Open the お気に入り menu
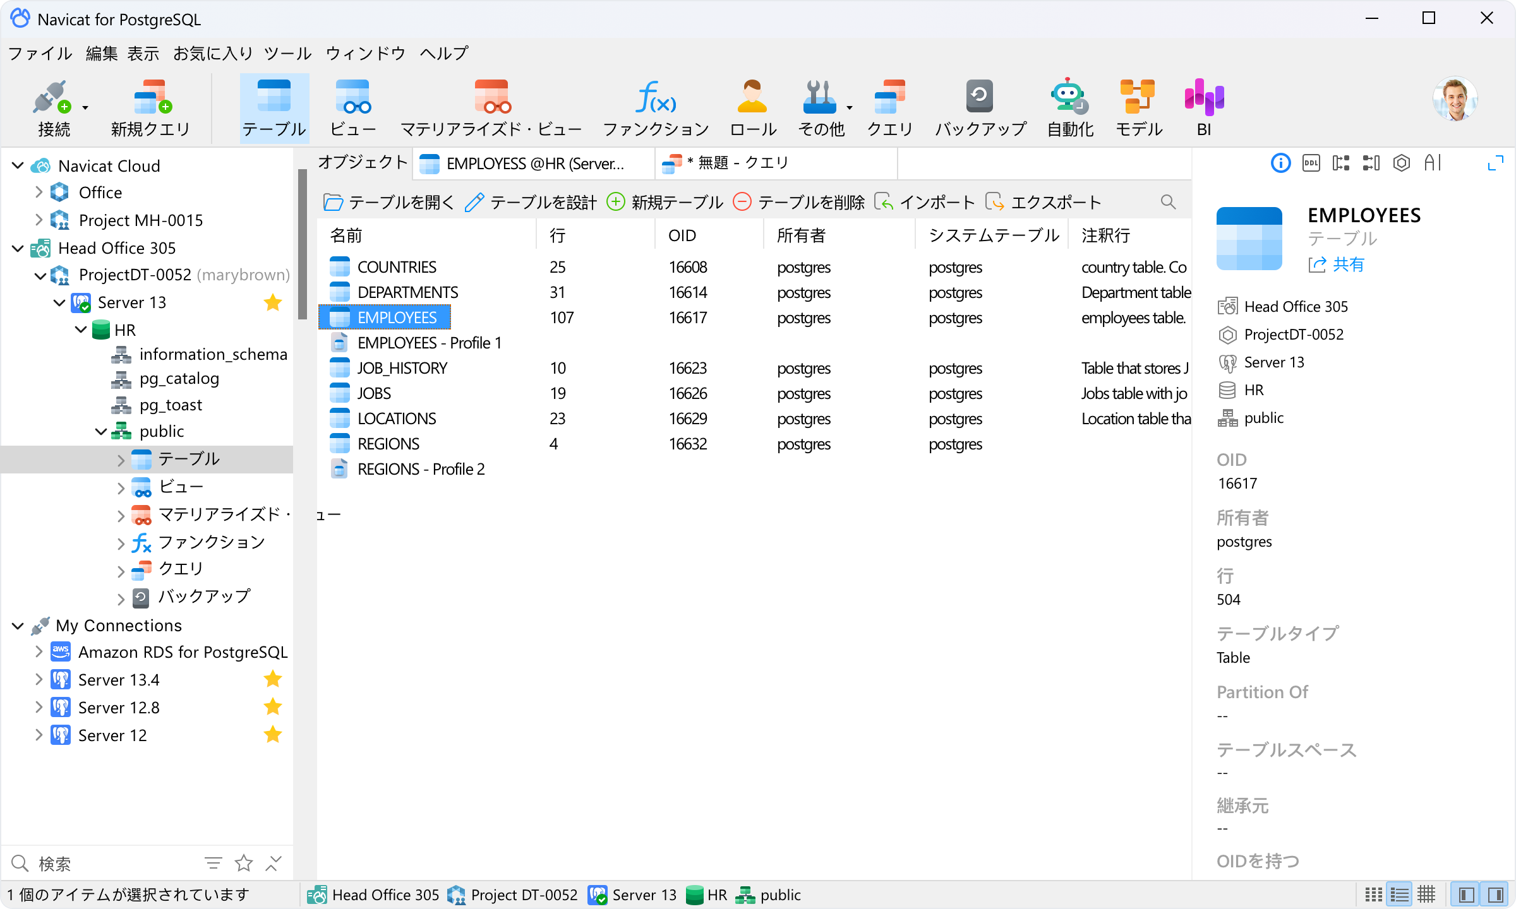Screen dimensions: 1516x909 (213, 54)
